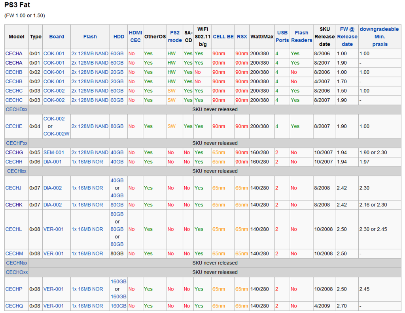Open DIA-002 board link in CECHK row
405x313 pixels.
53,205
